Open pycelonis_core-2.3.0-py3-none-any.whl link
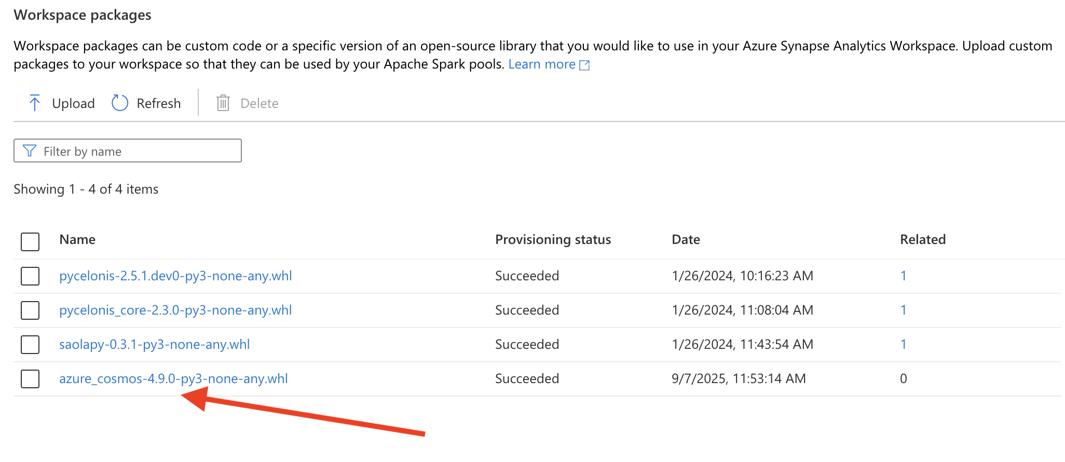Screen dimensions: 1065x462 click(x=175, y=310)
